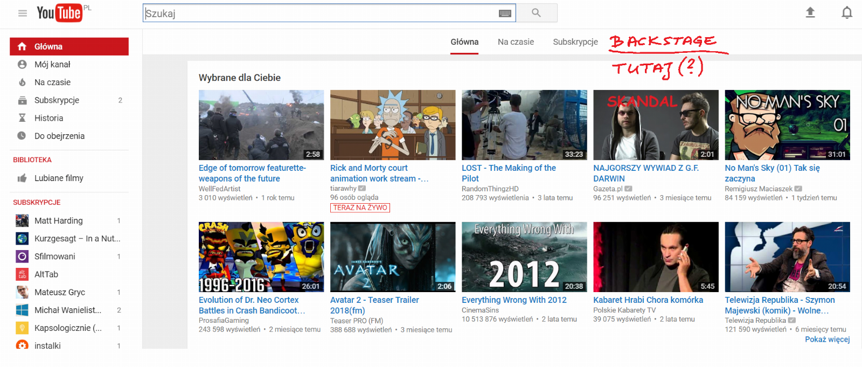
Task: Click the magnifier search button
Action: [537, 13]
